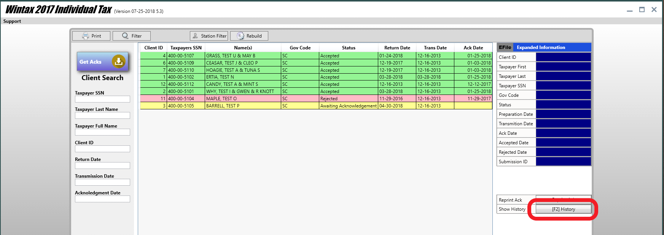Click SSN cell 400-00-5112
The image size is (664, 235).
pyautogui.click(x=186, y=84)
